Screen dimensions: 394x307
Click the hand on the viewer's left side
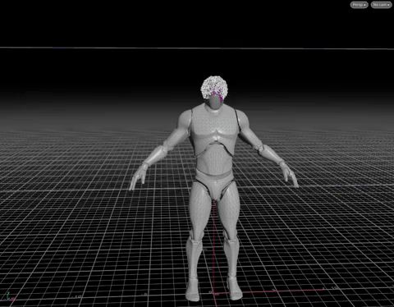[x=137, y=177]
